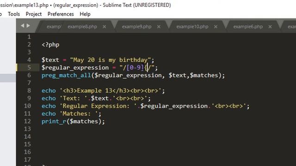Click the 'Regular Expression: ' string
This screenshot has width=296, height=166.
click(98, 106)
